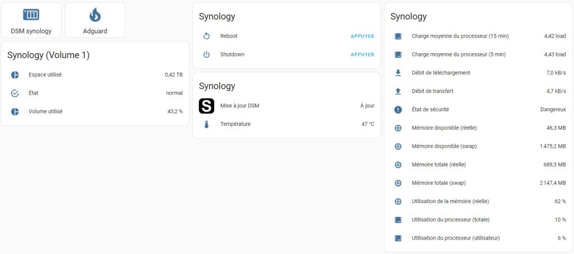
Task: Click the Débit de téléchargement download icon
Action: click(x=398, y=73)
